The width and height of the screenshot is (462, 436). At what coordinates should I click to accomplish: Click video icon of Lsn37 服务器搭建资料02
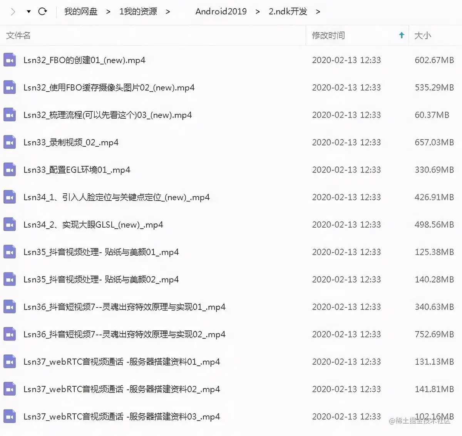(x=10, y=389)
